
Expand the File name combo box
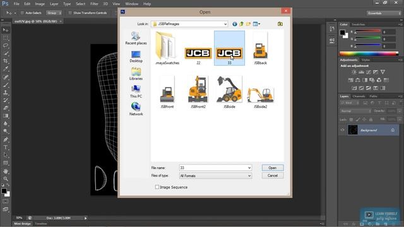click(249, 168)
